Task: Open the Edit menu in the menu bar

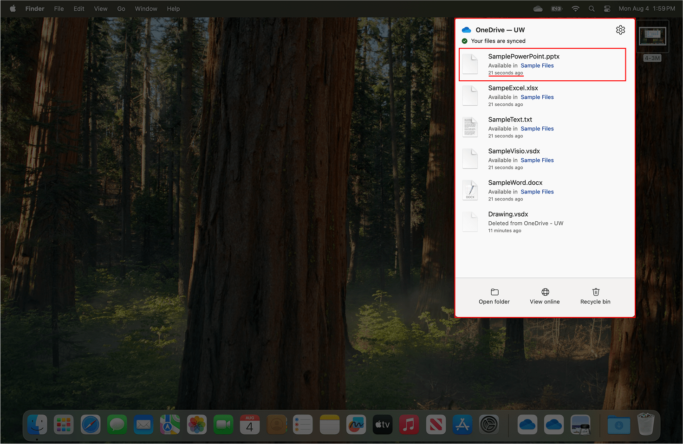Action: point(78,8)
